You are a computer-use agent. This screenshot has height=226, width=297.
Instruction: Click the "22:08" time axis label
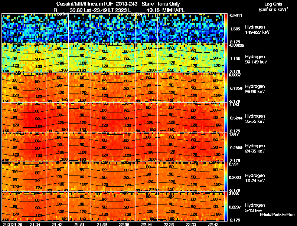point(124,225)
